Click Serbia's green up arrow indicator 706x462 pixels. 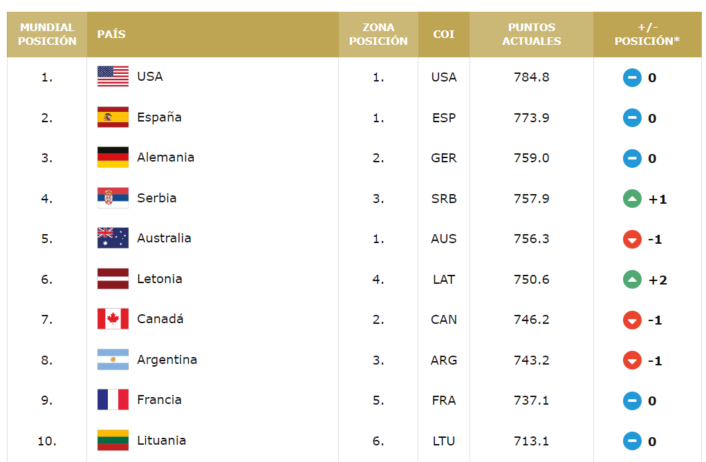632,200
